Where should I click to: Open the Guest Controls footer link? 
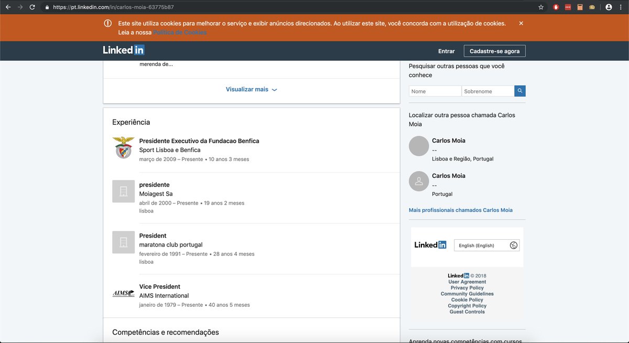click(x=467, y=312)
